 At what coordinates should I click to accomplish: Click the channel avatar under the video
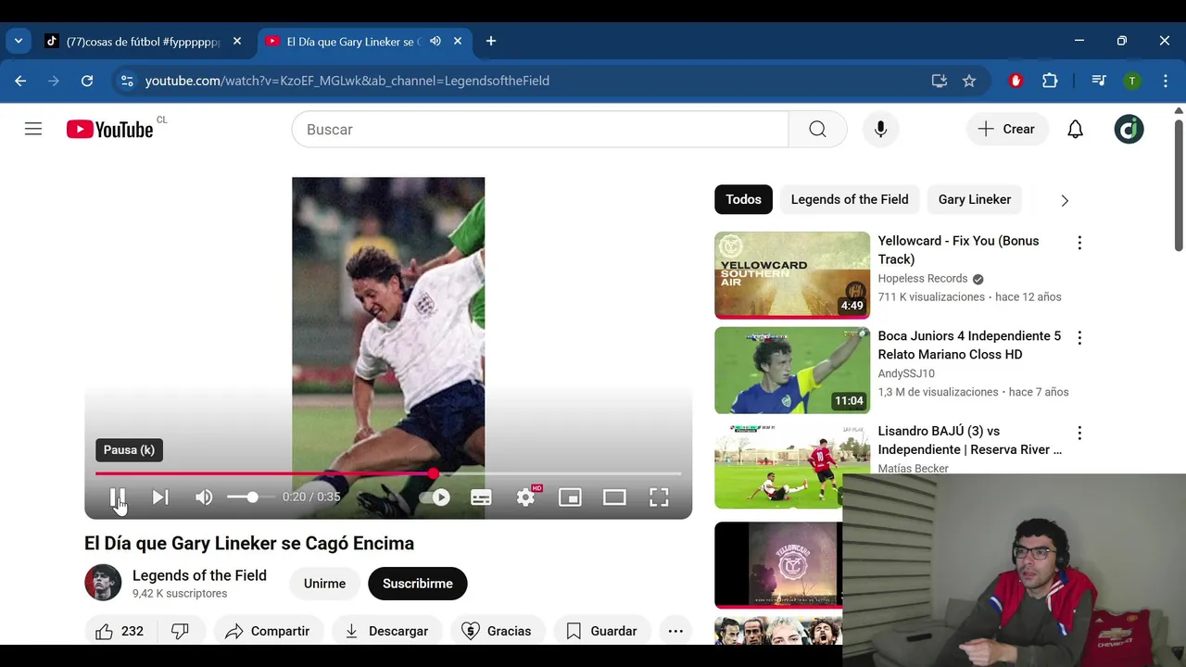(103, 583)
